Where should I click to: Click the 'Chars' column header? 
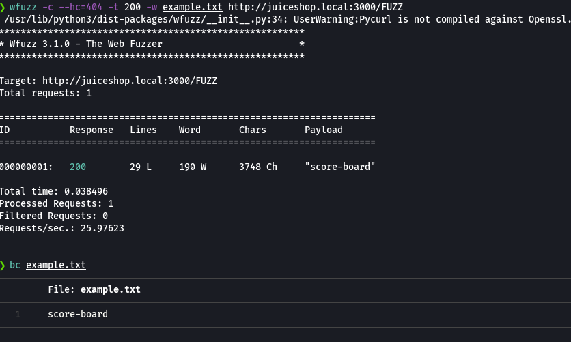click(x=253, y=130)
